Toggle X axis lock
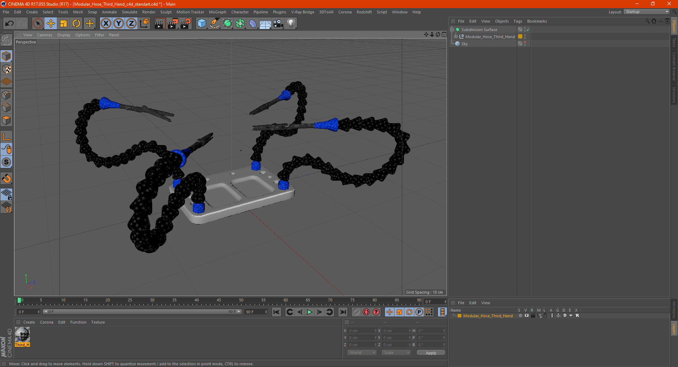Image resolution: width=678 pixels, height=367 pixels. pyautogui.click(x=106, y=24)
